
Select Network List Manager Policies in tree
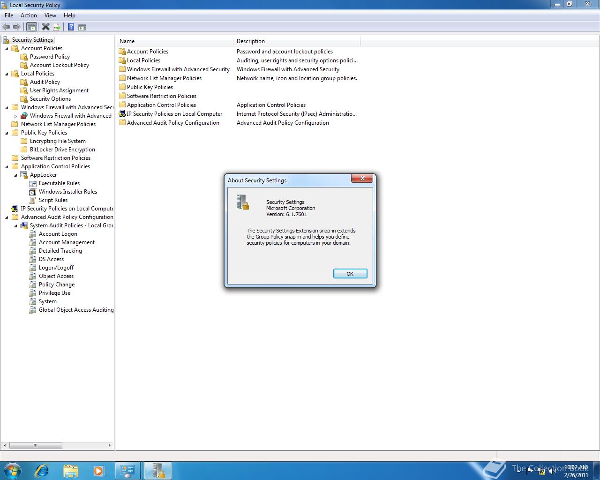point(58,124)
